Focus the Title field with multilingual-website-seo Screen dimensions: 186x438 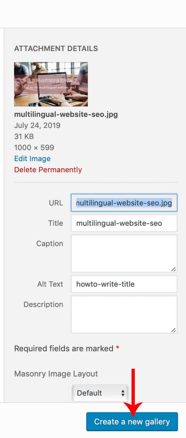pos(124,223)
